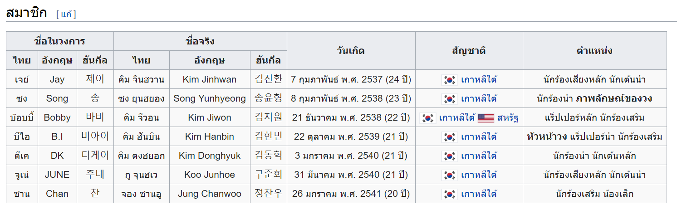Click the South Korea flag in JUNE's row
The height and width of the screenshot is (210, 677).
click(x=450, y=175)
